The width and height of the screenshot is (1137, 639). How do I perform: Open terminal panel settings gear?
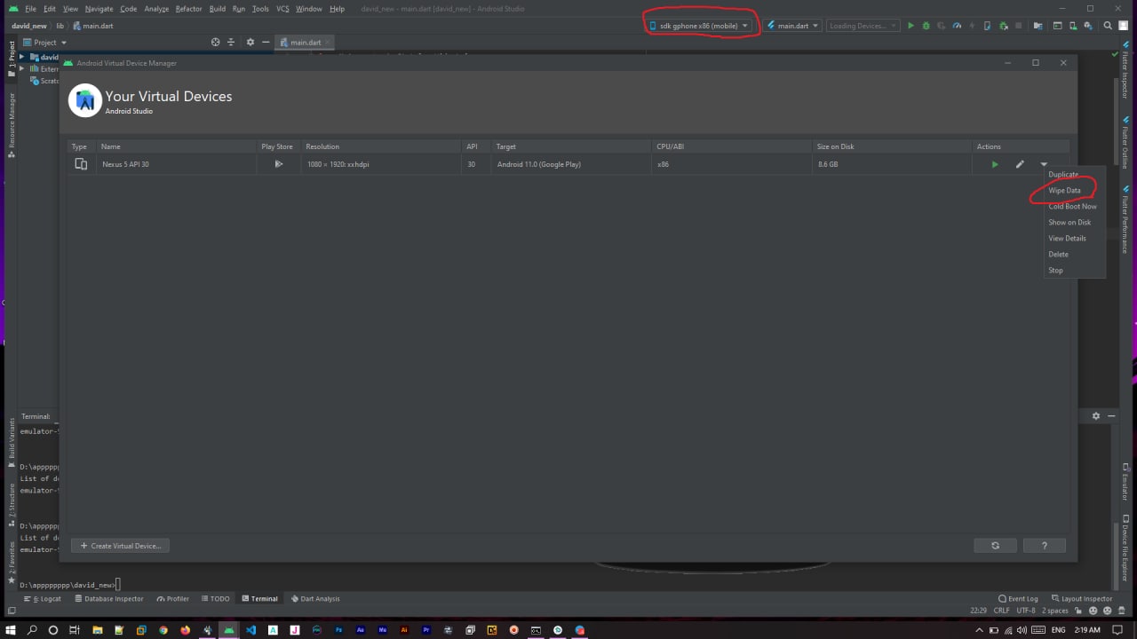click(x=1095, y=416)
